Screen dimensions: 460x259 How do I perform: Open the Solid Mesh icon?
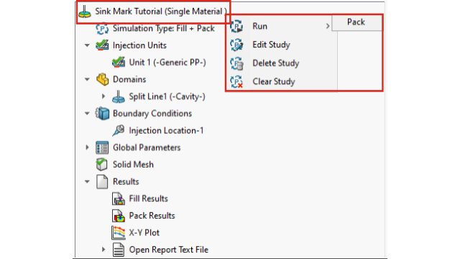102,165
